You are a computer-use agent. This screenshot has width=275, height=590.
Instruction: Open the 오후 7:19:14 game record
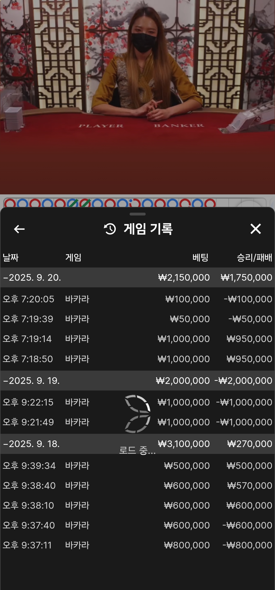[137, 339]
